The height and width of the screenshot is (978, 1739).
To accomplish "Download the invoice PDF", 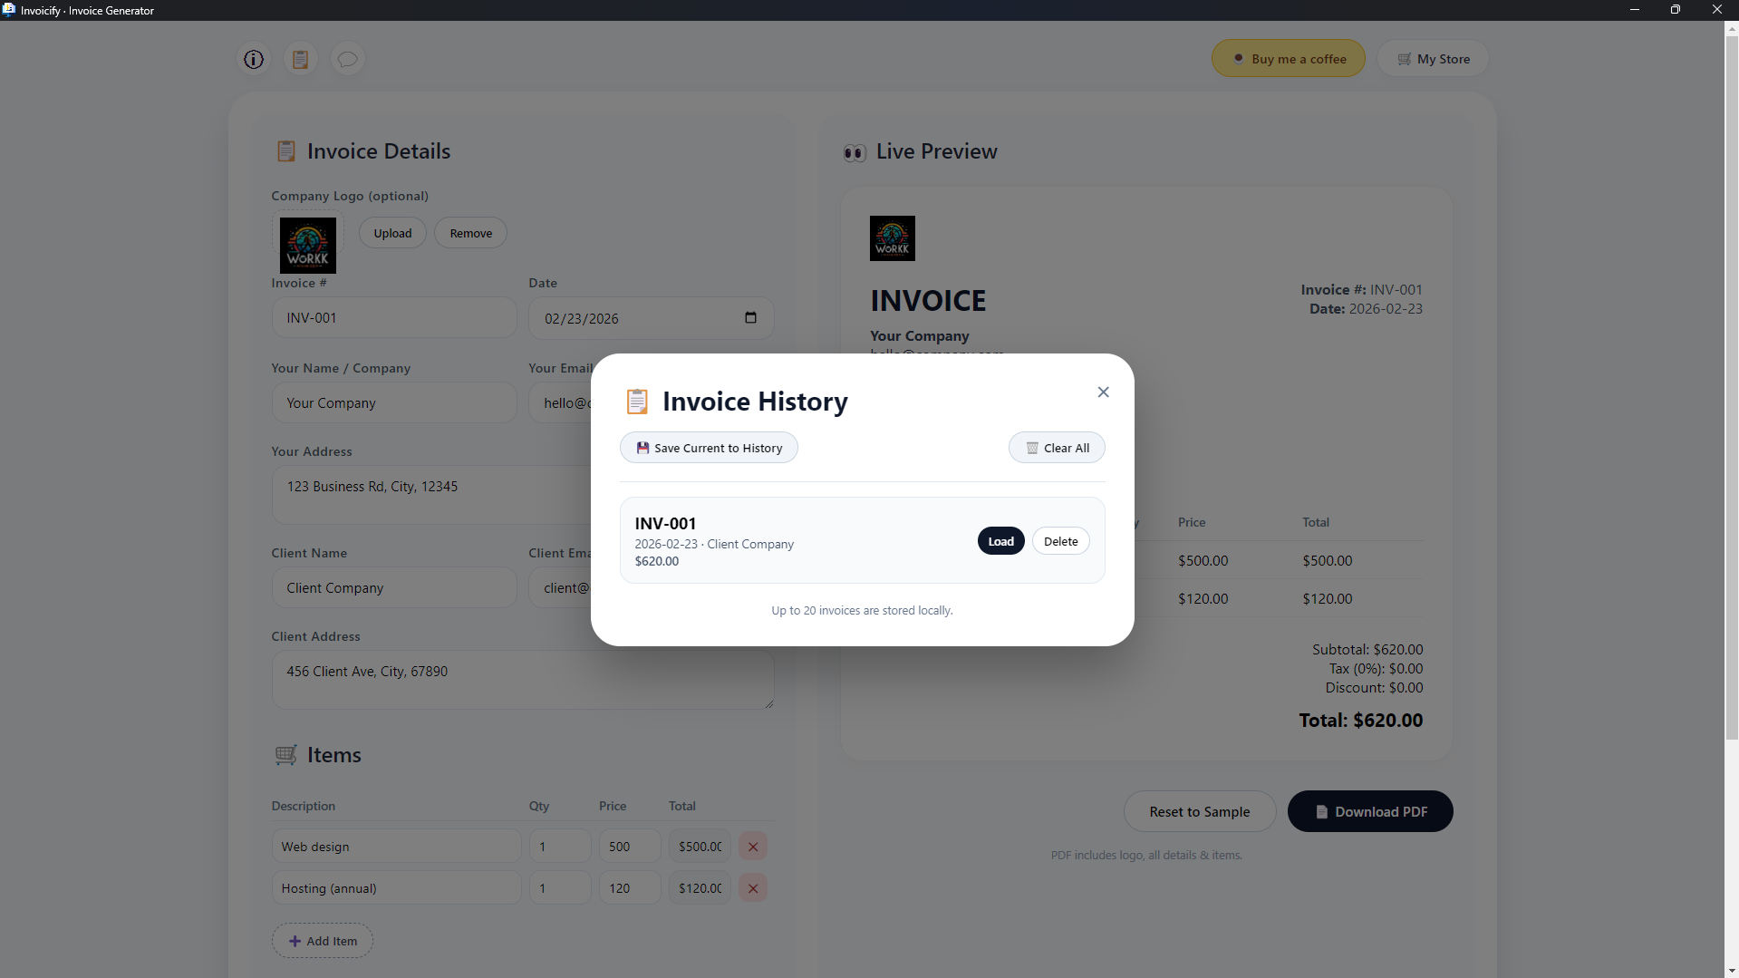I will 1370,812.
